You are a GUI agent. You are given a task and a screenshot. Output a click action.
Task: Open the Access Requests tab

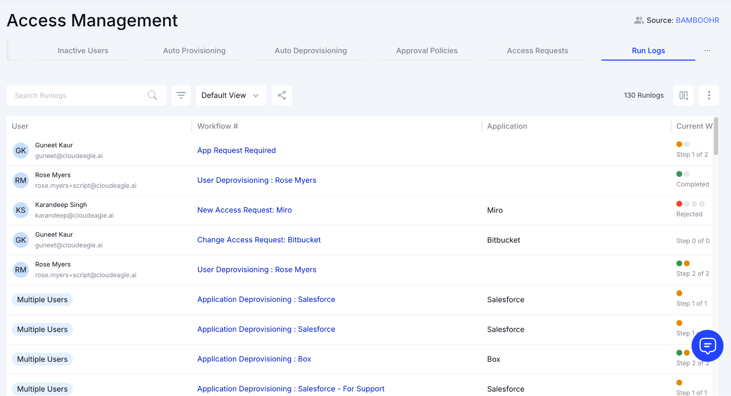pos(537,51)
